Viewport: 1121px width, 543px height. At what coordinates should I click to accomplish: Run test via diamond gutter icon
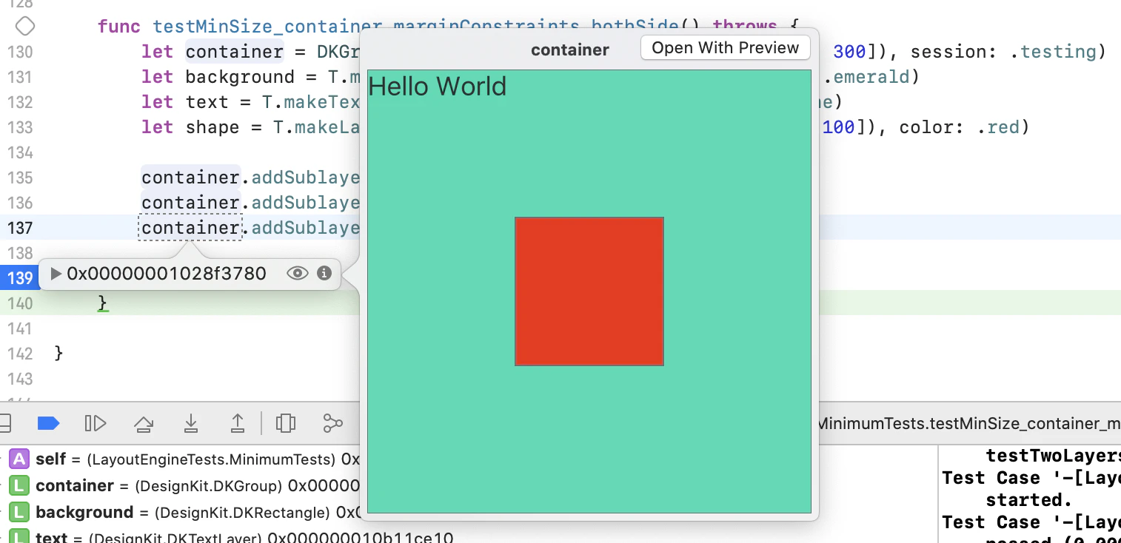point(25,27)
